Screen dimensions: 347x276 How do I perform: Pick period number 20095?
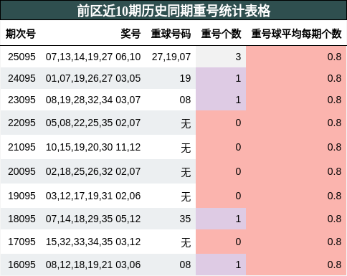pos(22,171)
